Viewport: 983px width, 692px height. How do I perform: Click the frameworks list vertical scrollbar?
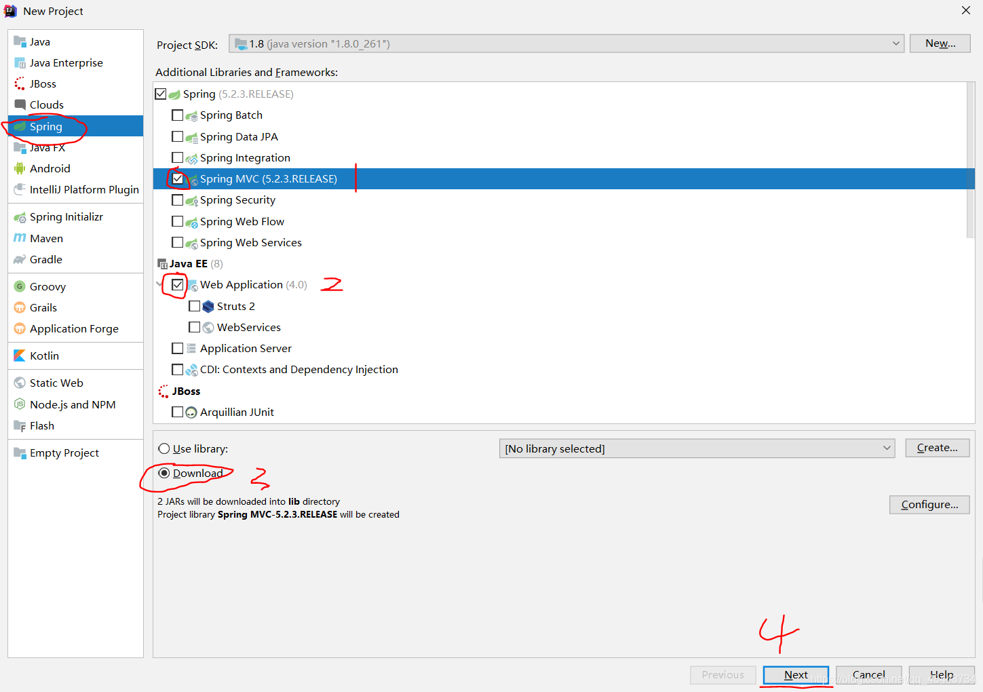971,161
